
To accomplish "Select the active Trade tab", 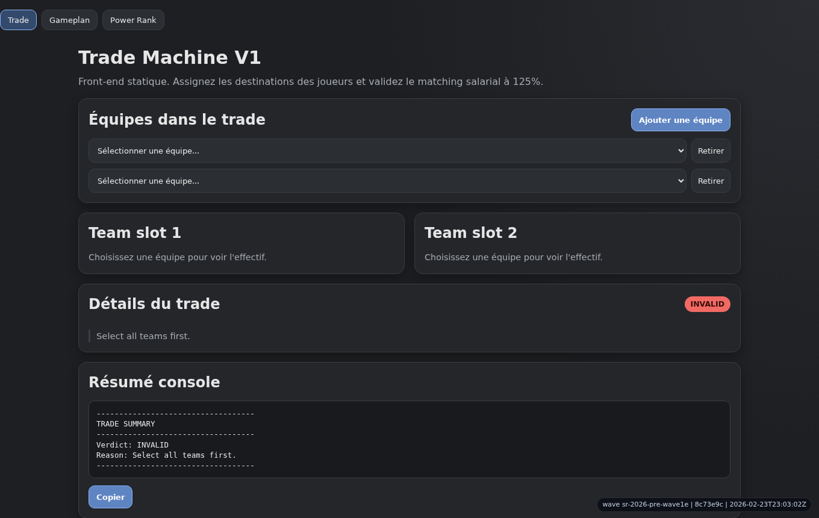I will (18, 20).
